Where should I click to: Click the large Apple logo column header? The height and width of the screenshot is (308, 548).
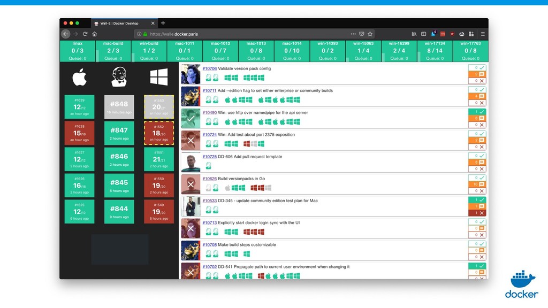point(79,77)
